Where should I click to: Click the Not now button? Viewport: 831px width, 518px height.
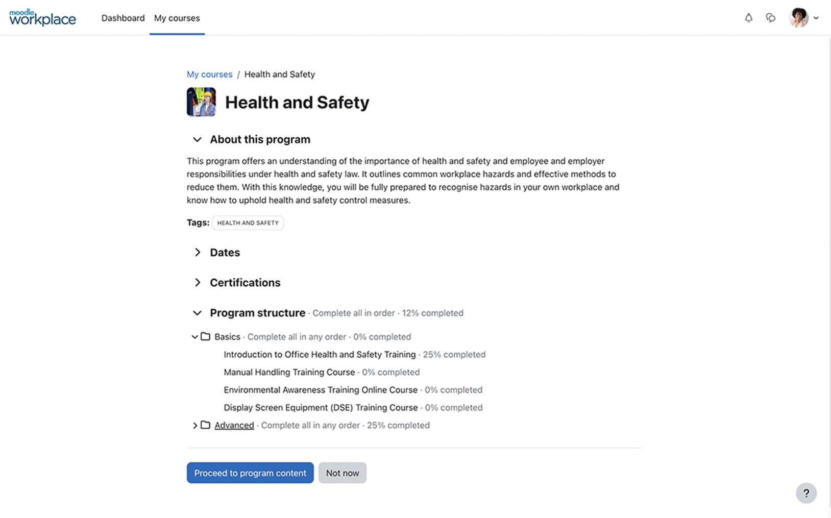point(343,473)
